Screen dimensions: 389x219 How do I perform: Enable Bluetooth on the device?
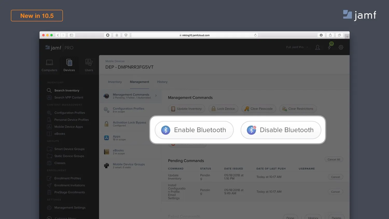coord(194,130)
